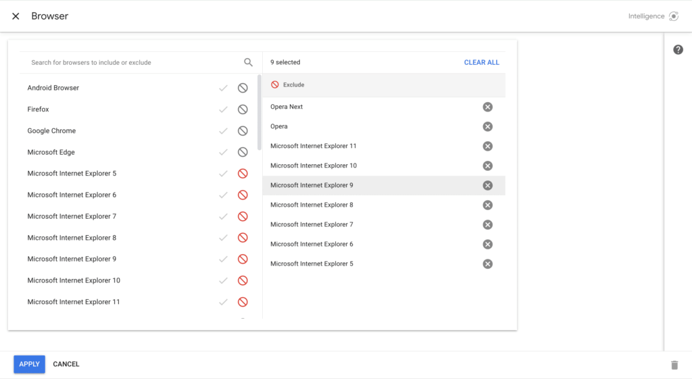Remove Opera from the selected list

487,126
